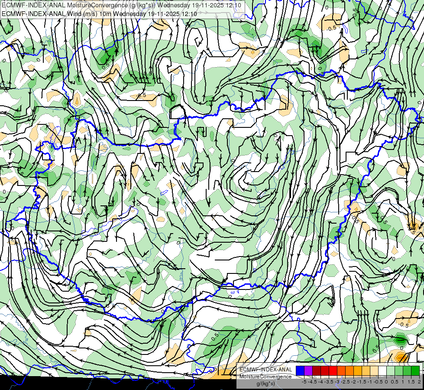
Task: Click the -1.5 legend tick label
Action: [362, 382]
